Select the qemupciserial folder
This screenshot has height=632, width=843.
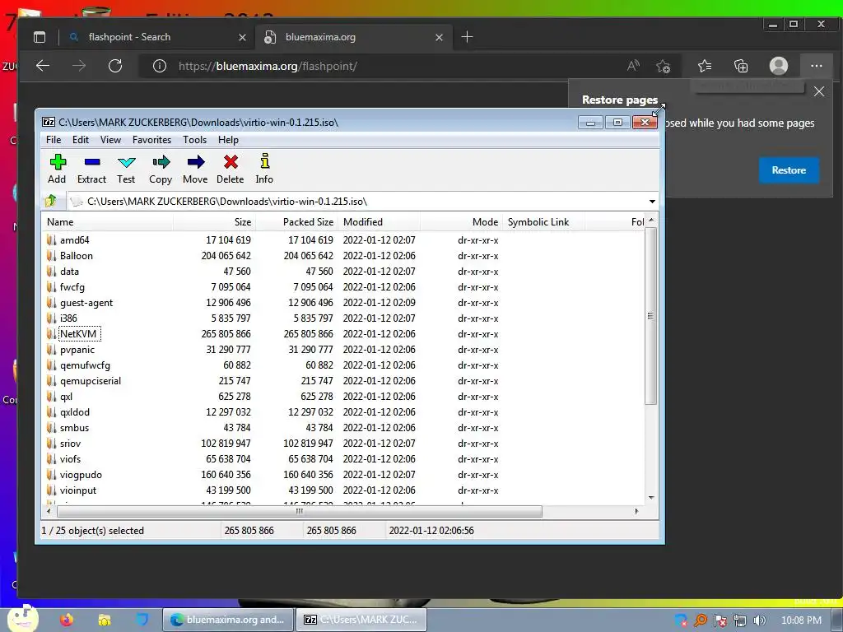91,381
